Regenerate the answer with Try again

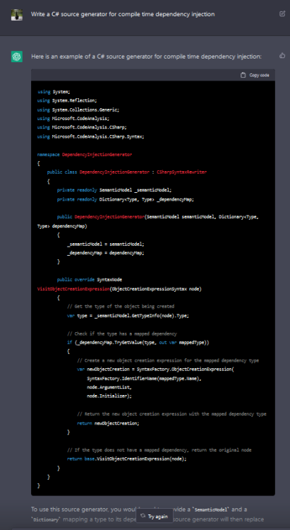[x=155, y=516]
